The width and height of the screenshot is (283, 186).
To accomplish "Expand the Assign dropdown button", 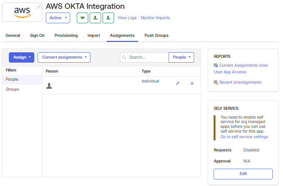I will (x=21, y=57).
